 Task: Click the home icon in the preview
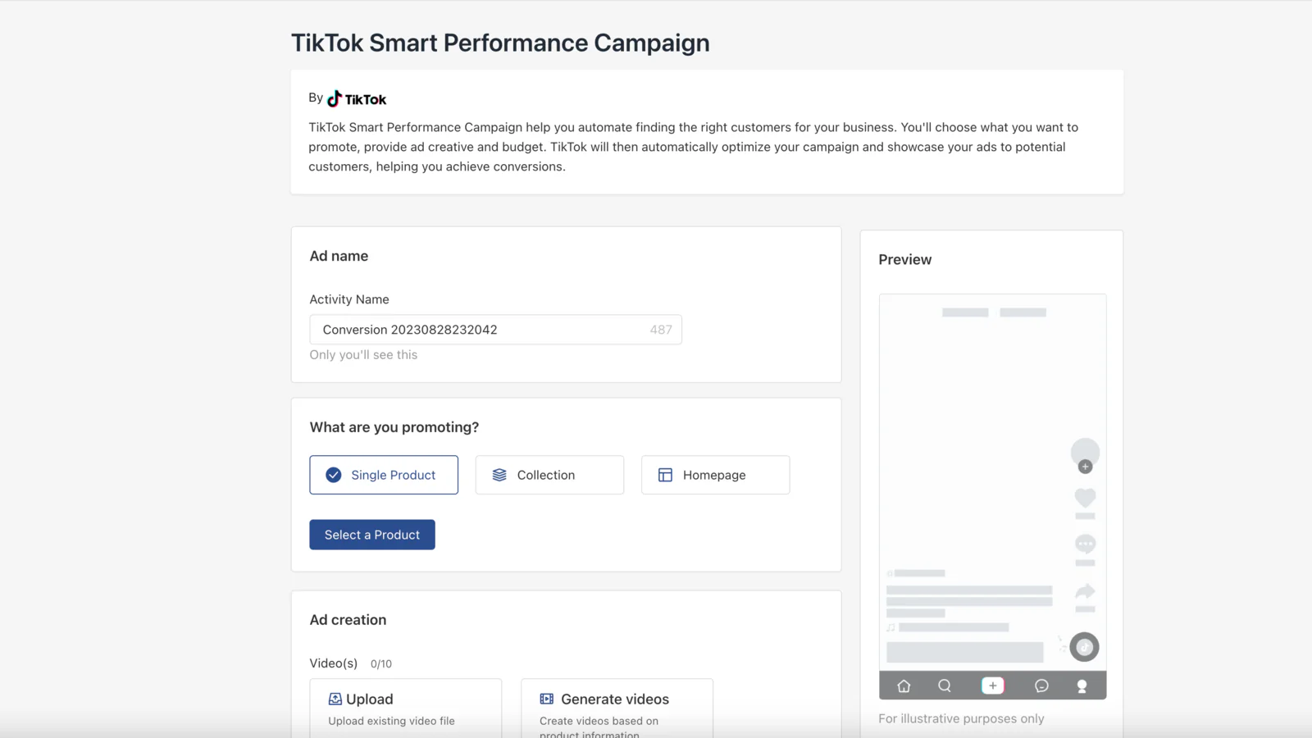coord(904,686)
